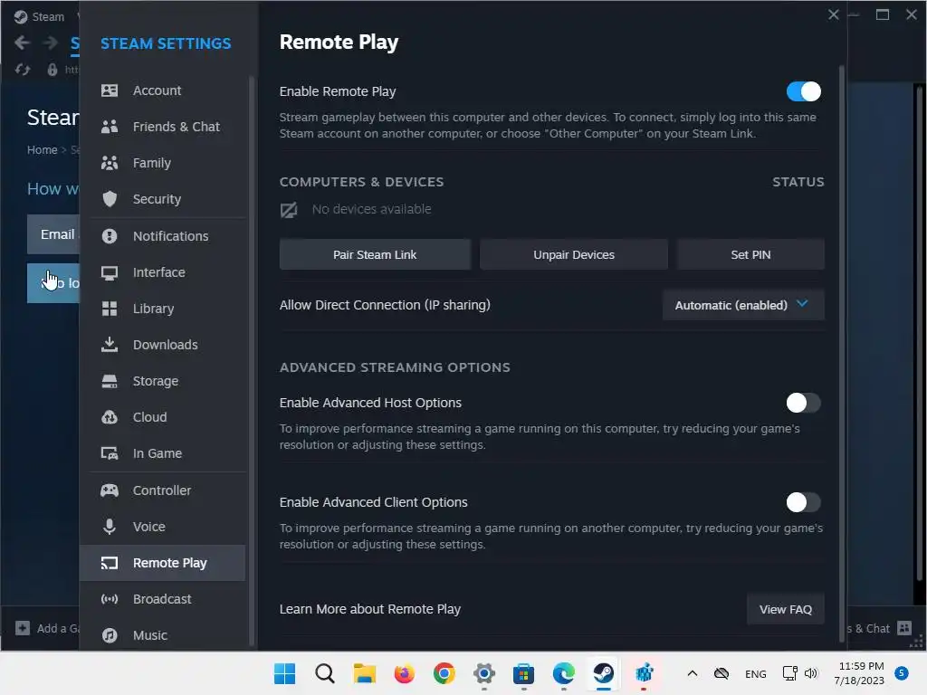Open Allow Direct Connection dropdown
This screenshot has height=695, width=927.
(743, 305)
